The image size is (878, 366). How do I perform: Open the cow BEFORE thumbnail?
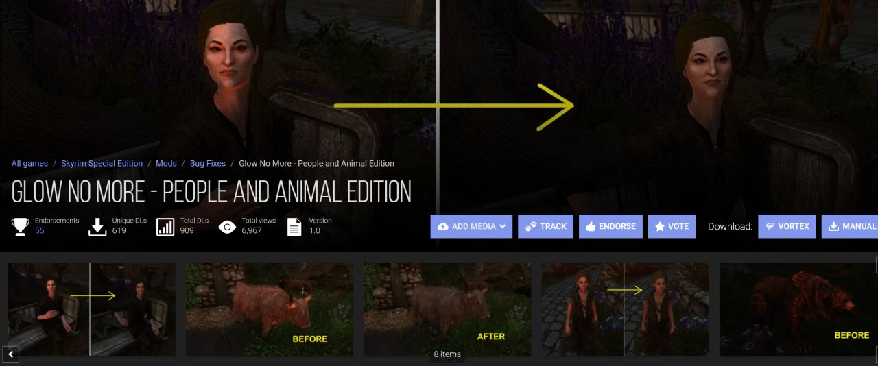click(x=270, y=309)
